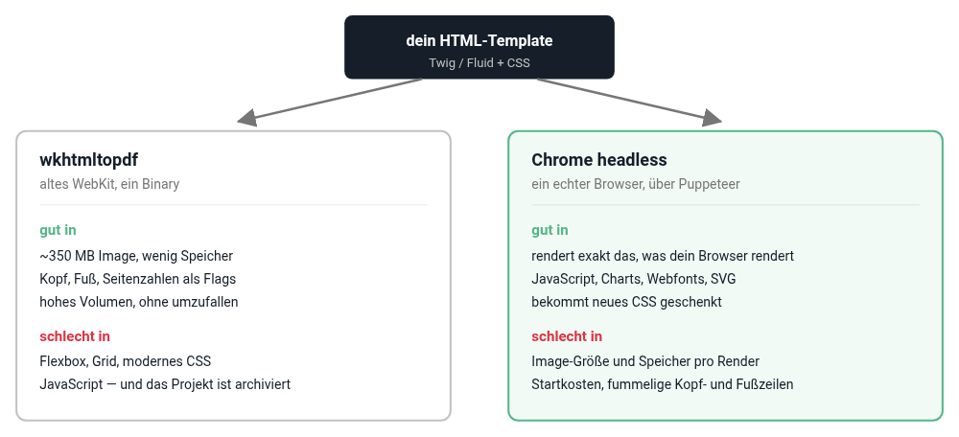Select 'rendert exakt das, was dein Browser rendert'
Screen dimensions: 959x437
(663, 256)
